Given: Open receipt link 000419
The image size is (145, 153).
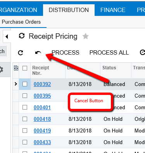Looking at the screenshot, I should point(42,131).
